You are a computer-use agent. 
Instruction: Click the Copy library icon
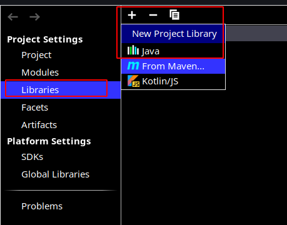coord(174,15)
